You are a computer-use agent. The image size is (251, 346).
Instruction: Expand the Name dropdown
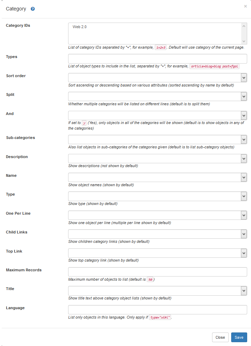[x=157, y=177]
